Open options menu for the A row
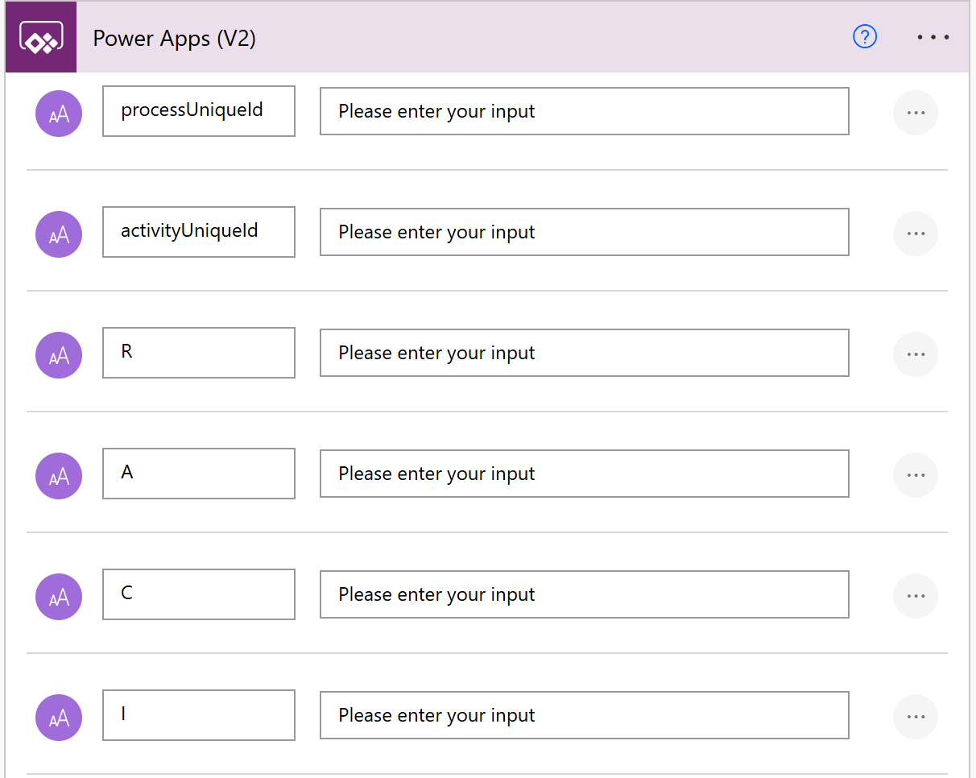The width and height of the screenshot is (976, 778). coord(916,475)
